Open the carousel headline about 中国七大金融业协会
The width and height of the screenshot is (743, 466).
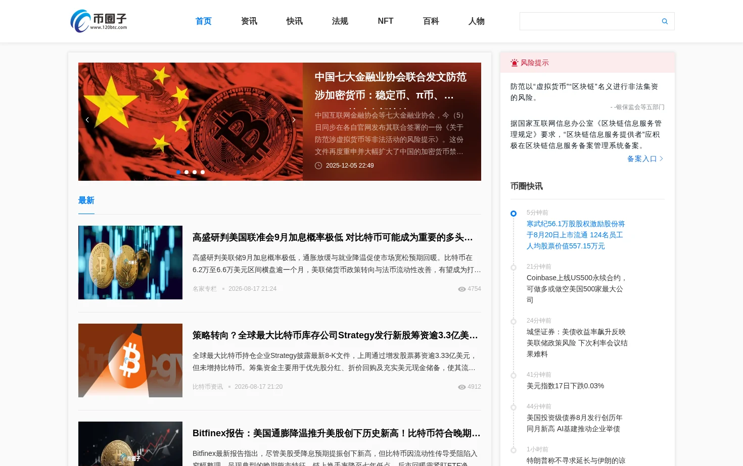click(x=391, y=86)
